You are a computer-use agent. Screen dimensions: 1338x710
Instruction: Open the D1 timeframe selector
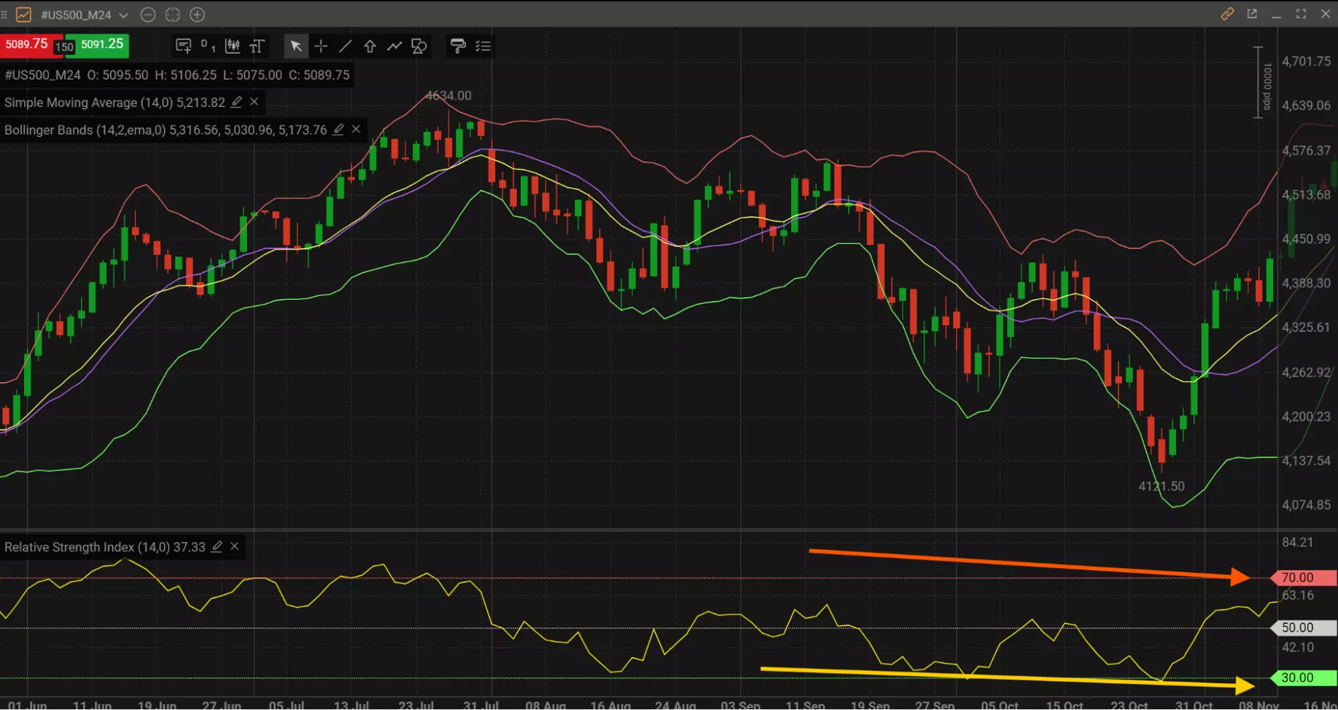click(x=207, y=46)
